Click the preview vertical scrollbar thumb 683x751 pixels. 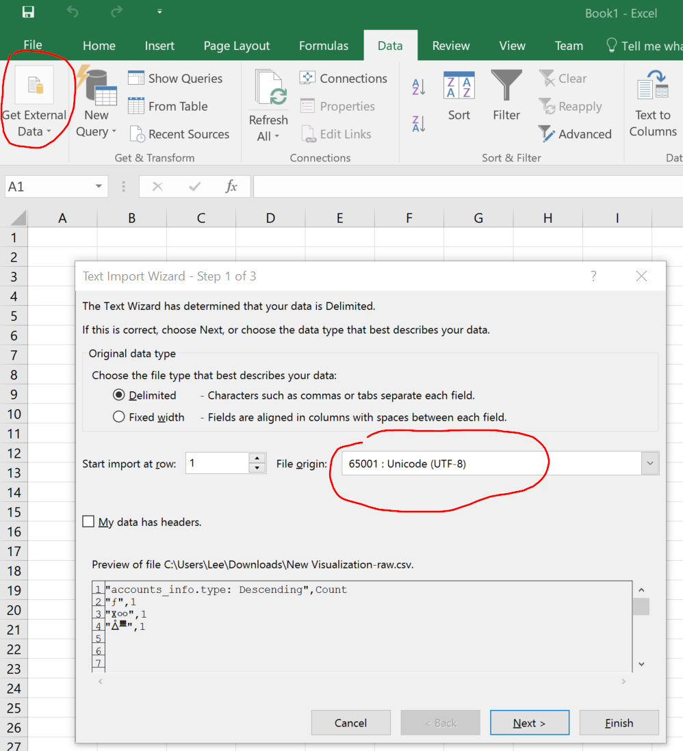641,607
